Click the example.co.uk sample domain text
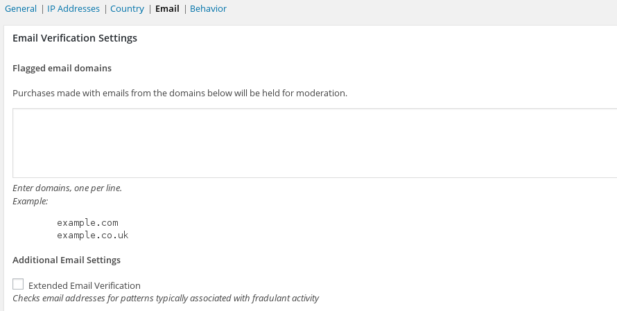This screenshot has width=617, height=311. pyautogui.click(x=93, y=235)
